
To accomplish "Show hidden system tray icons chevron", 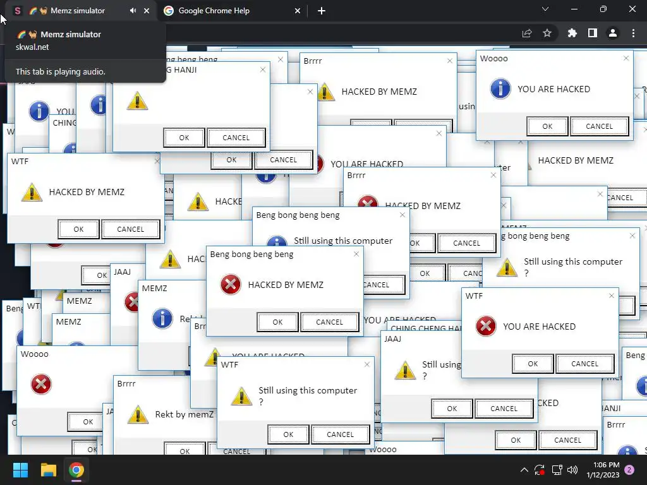I will click(524, 470).
